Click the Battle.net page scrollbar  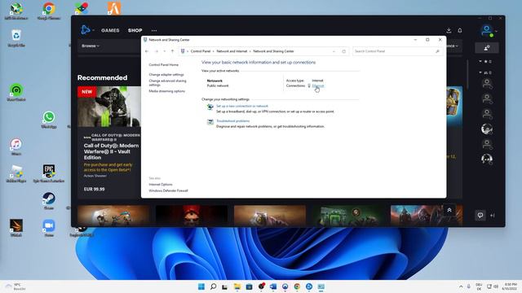[467, 75]
